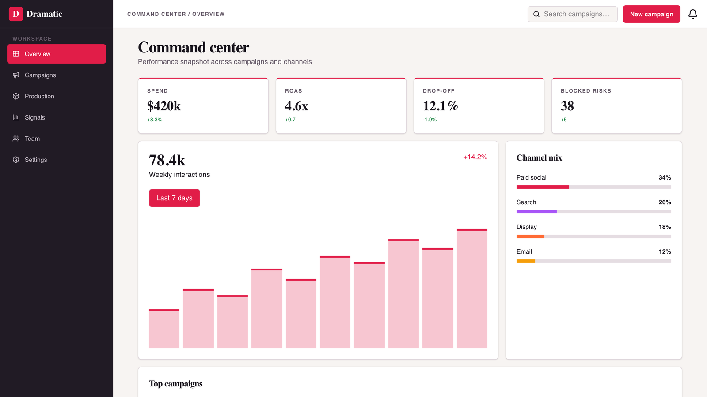Screen dimensions: 707x397
Task: Click the Production cube icon
Action: pos(16,96)
